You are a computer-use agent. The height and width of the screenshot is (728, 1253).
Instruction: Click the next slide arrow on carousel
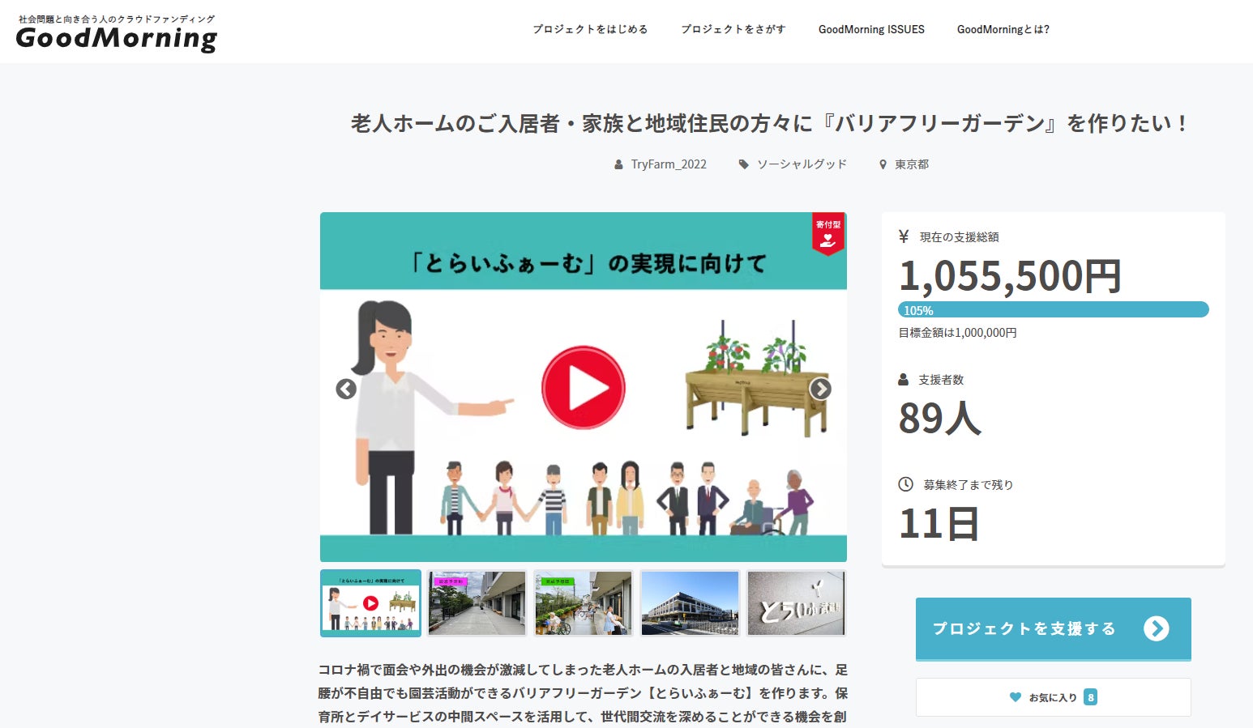click(x=820, y=390)
